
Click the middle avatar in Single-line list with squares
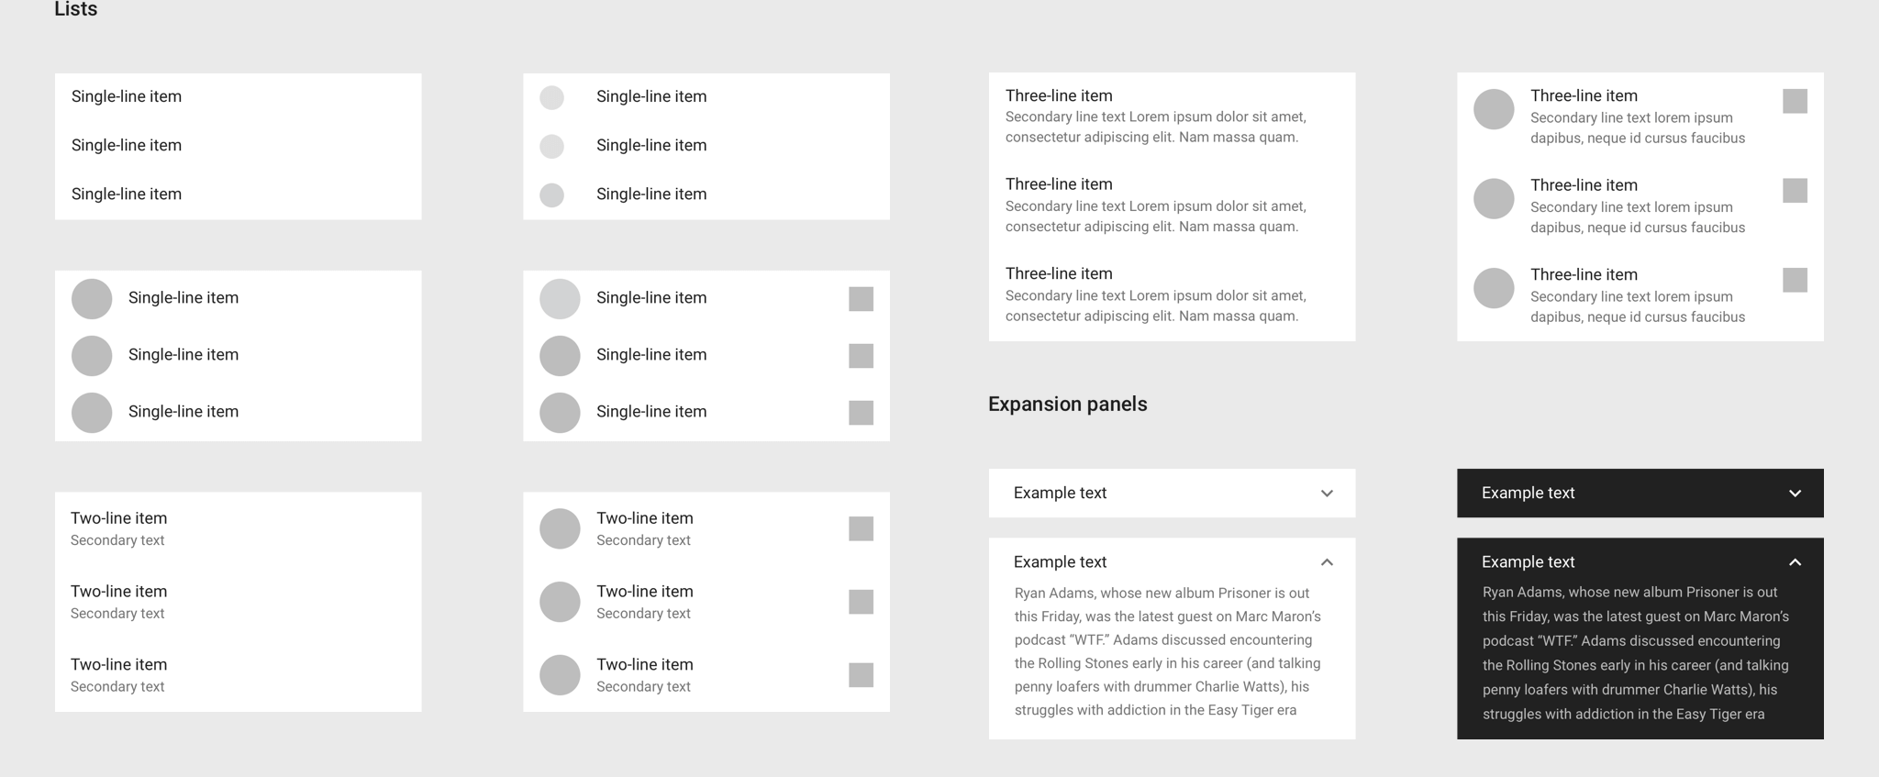(560, 356)
